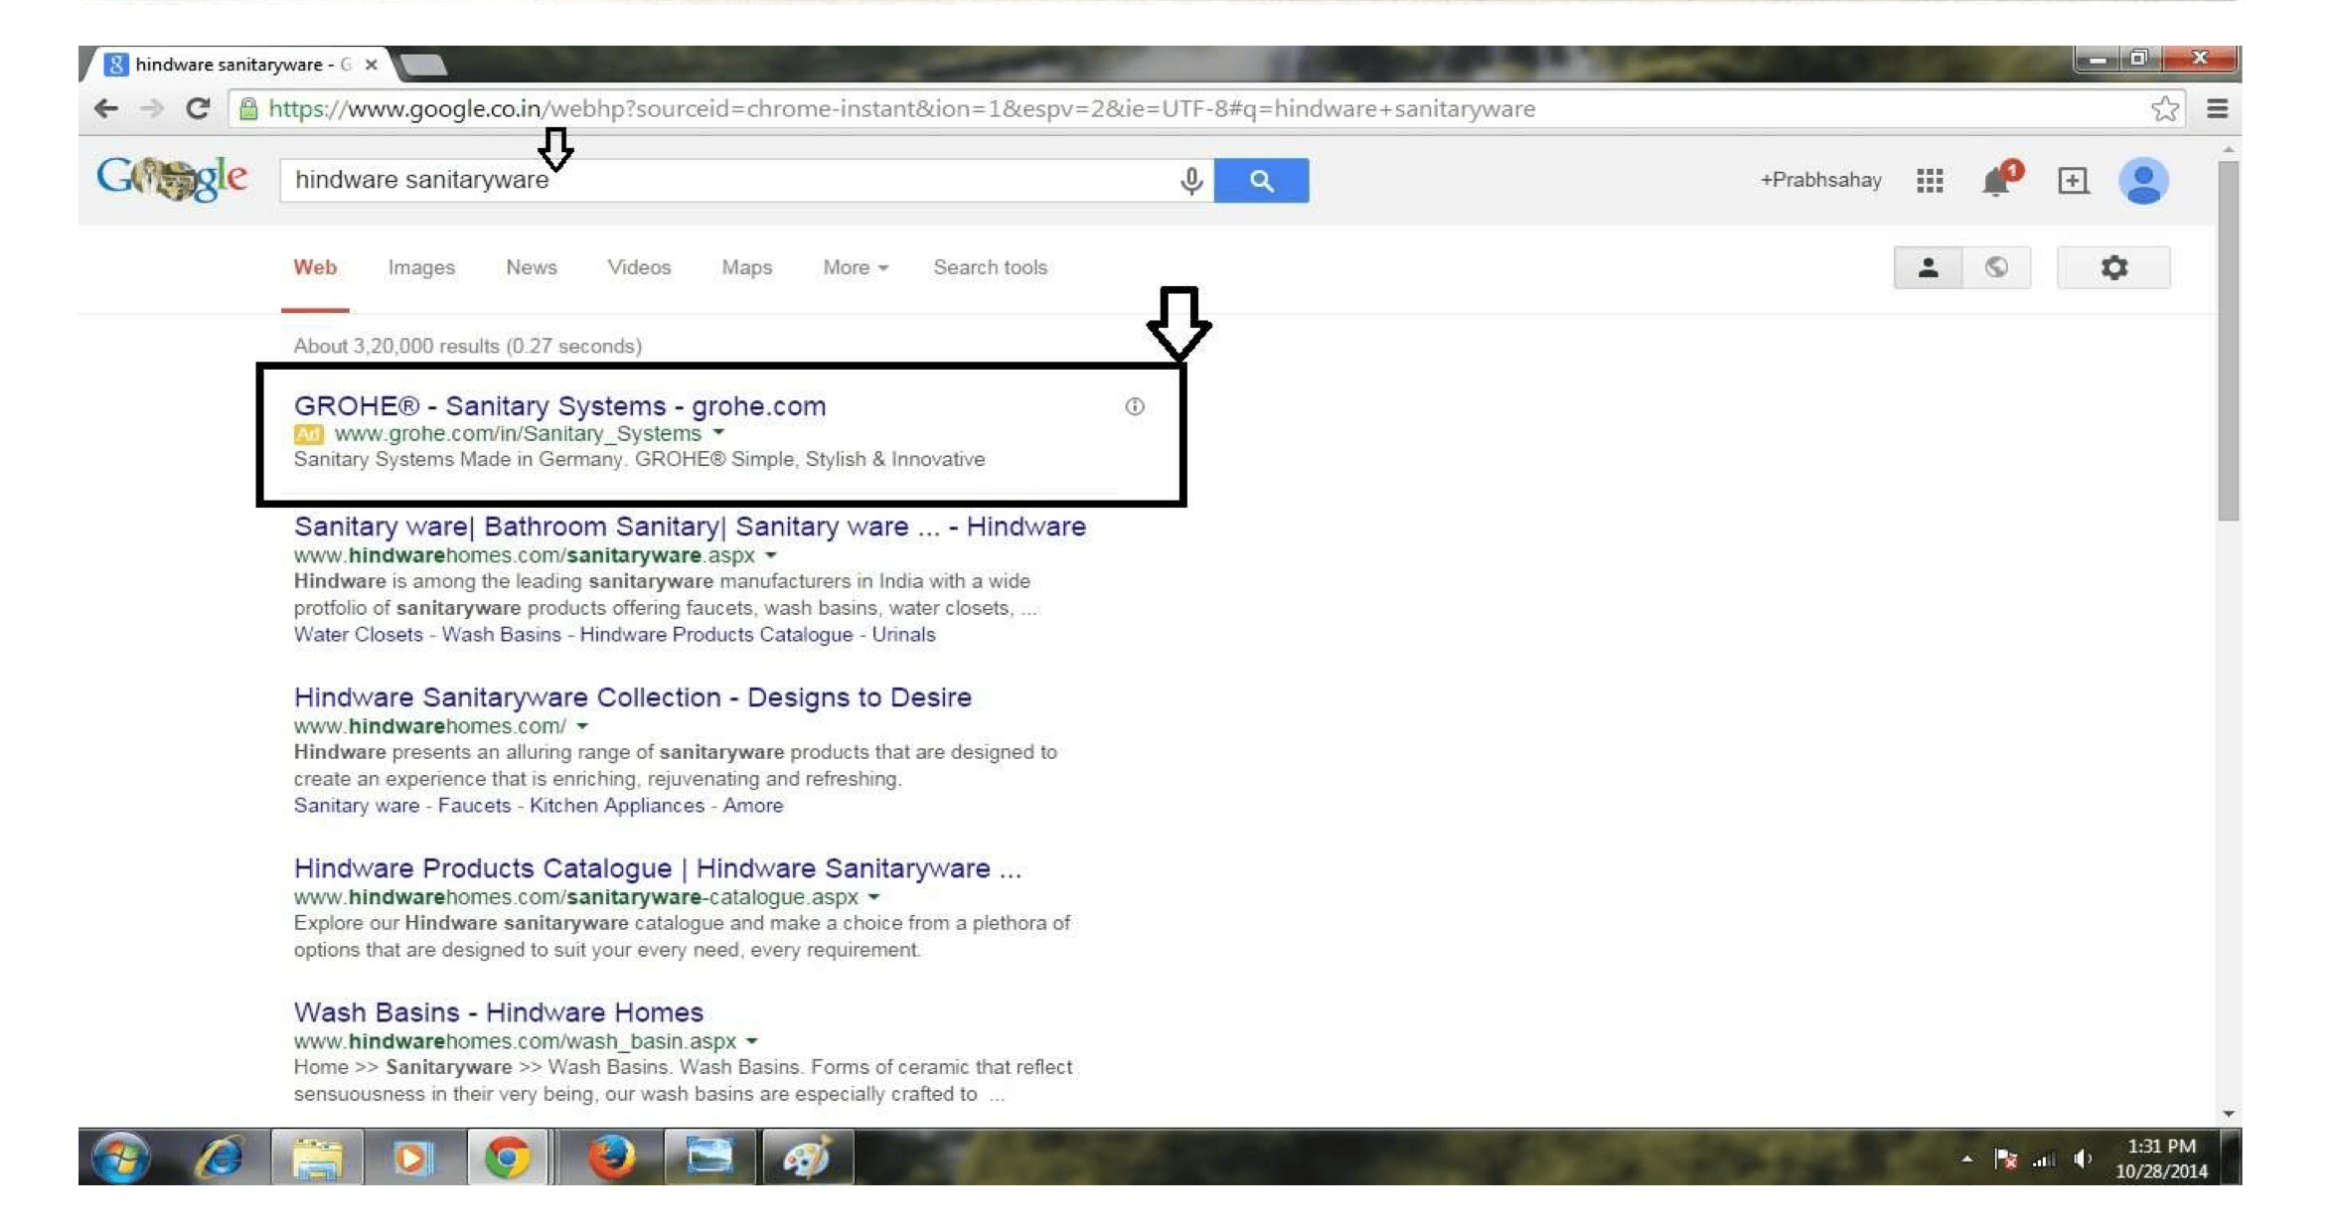Open Windows Explorer folder in taskbar
2343x1228 pixels.
point(317,1157)
